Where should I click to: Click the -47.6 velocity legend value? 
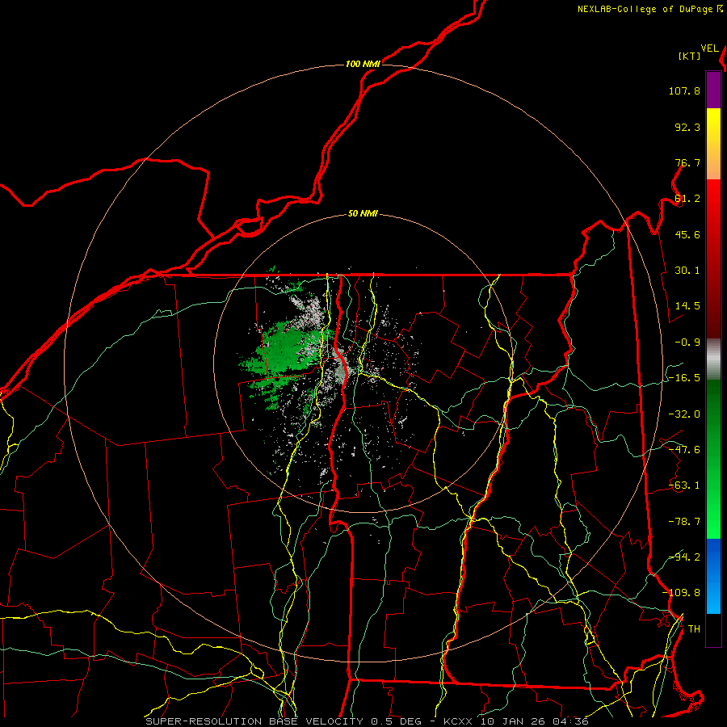pos(684,450)
